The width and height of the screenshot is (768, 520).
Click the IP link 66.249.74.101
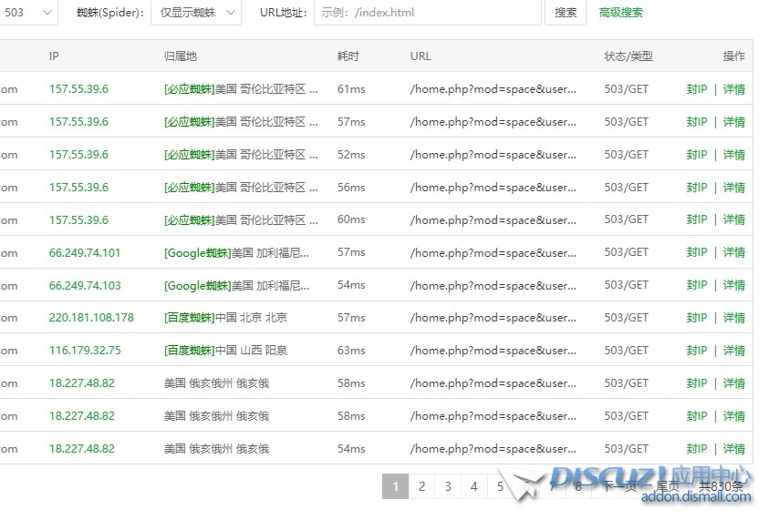[85, 253]
